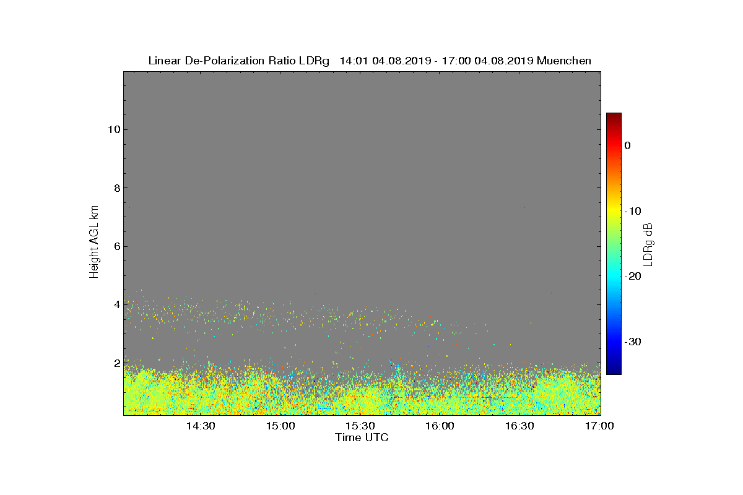Click the 4 km height tick label

point(116,304)
